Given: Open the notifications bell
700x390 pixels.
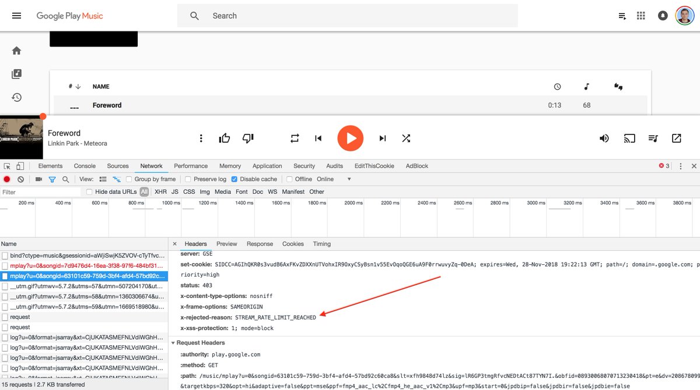Looking at the screenshot, I should (x=663, y=16).
